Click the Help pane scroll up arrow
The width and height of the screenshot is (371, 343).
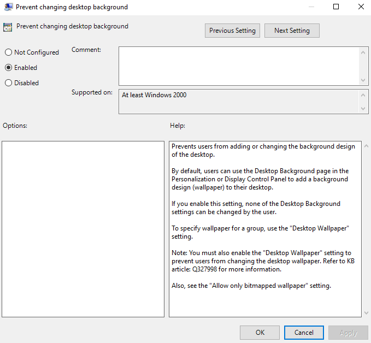[366, 146]
